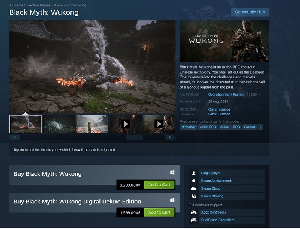Click the Family Sharing people icon
This screenshot has width=300, height=229.
point(193,196)
